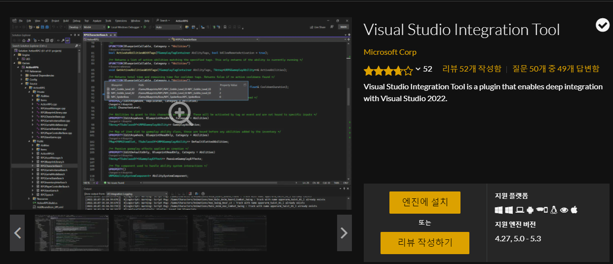613x264 pixels.
Task: Click the Android robot platform icon
Action: pos(530,210)
